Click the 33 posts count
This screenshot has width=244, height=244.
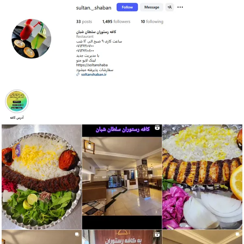point(84,22)
